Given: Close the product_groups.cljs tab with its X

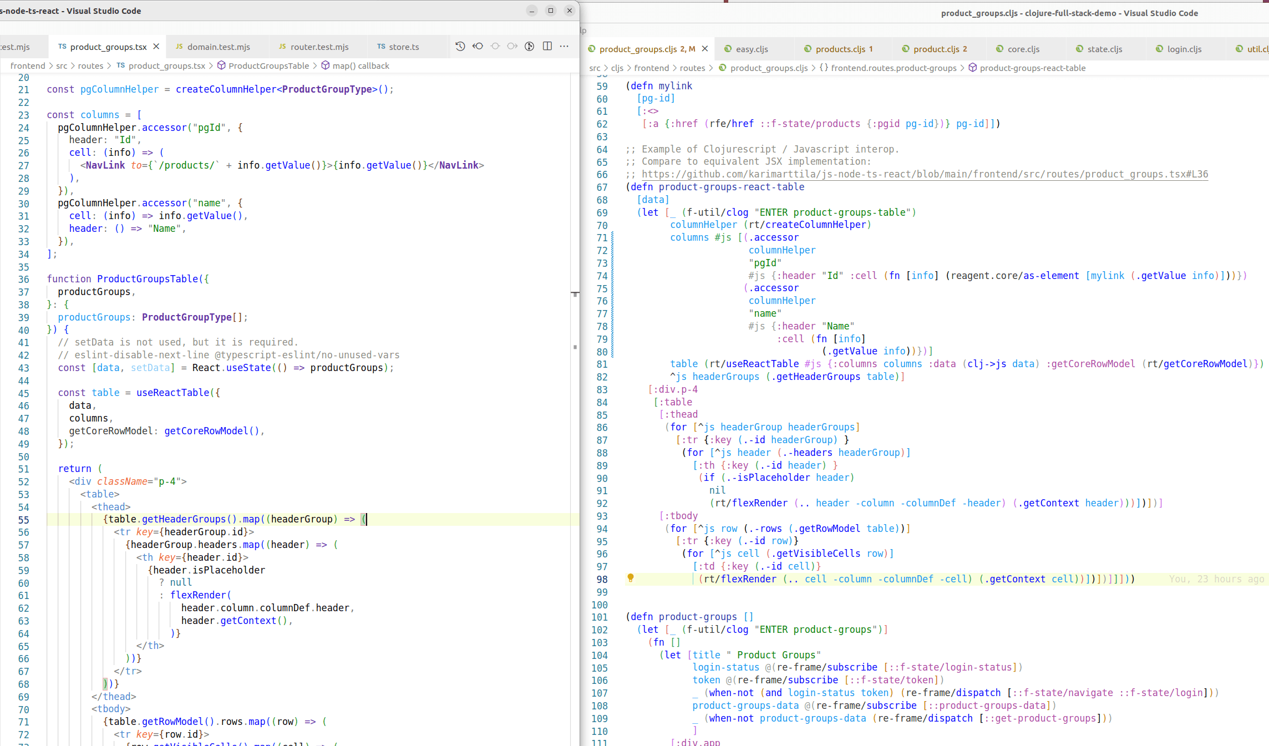Looking at the screenshot, I should click(705, 48).
